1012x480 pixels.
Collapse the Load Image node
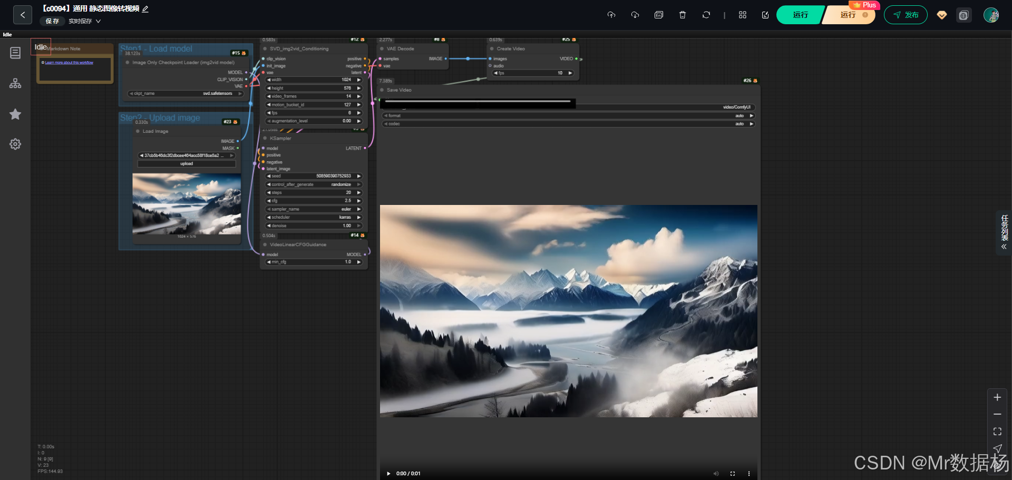click(x=138, y=131)
